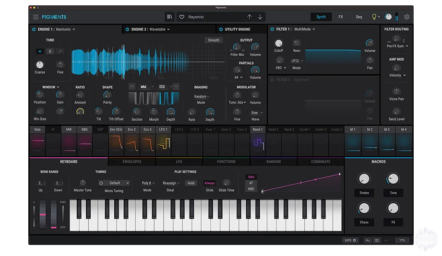Open Poly 8 voice mode dropdown

[x=148, y=183]
